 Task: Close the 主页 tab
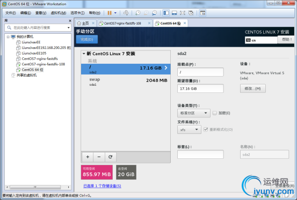93,23
